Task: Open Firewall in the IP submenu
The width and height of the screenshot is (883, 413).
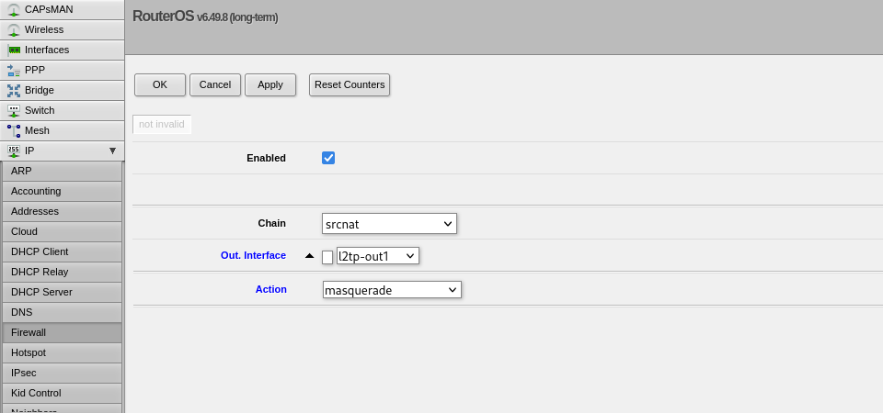Action: click(62, 332)
